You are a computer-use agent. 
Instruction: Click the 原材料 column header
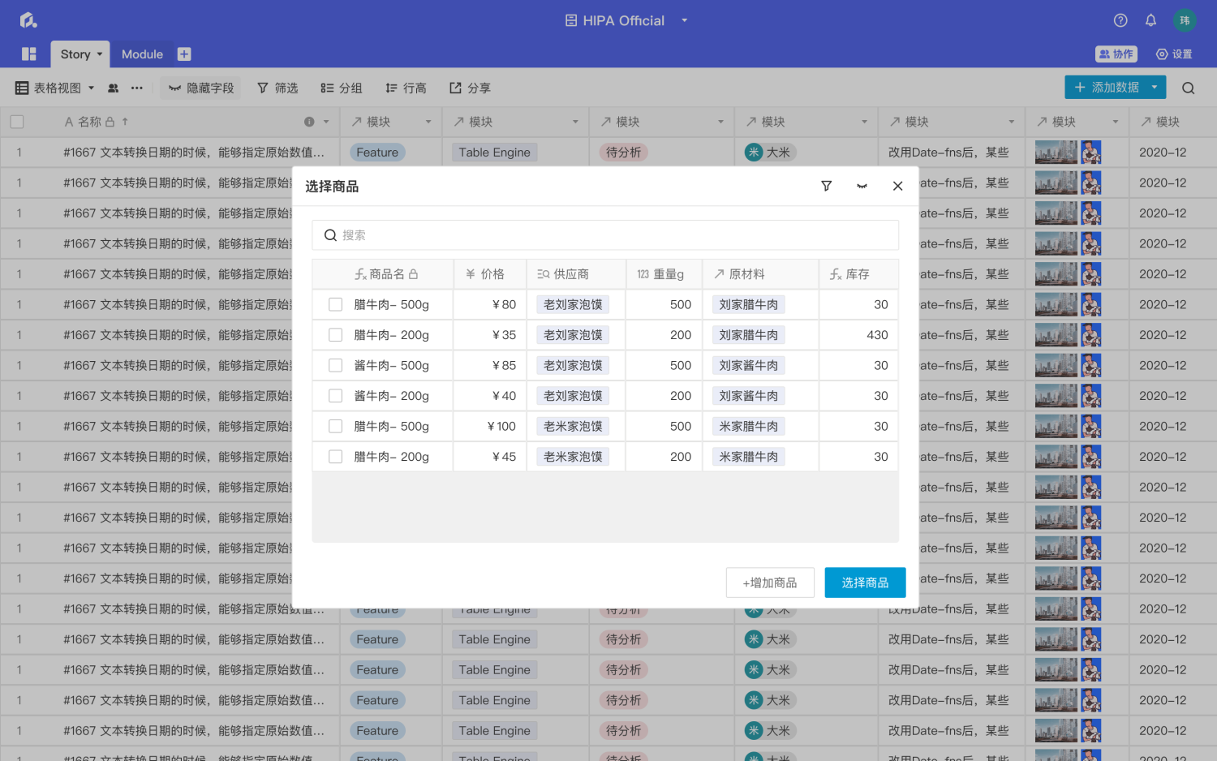tap(761, 274)
